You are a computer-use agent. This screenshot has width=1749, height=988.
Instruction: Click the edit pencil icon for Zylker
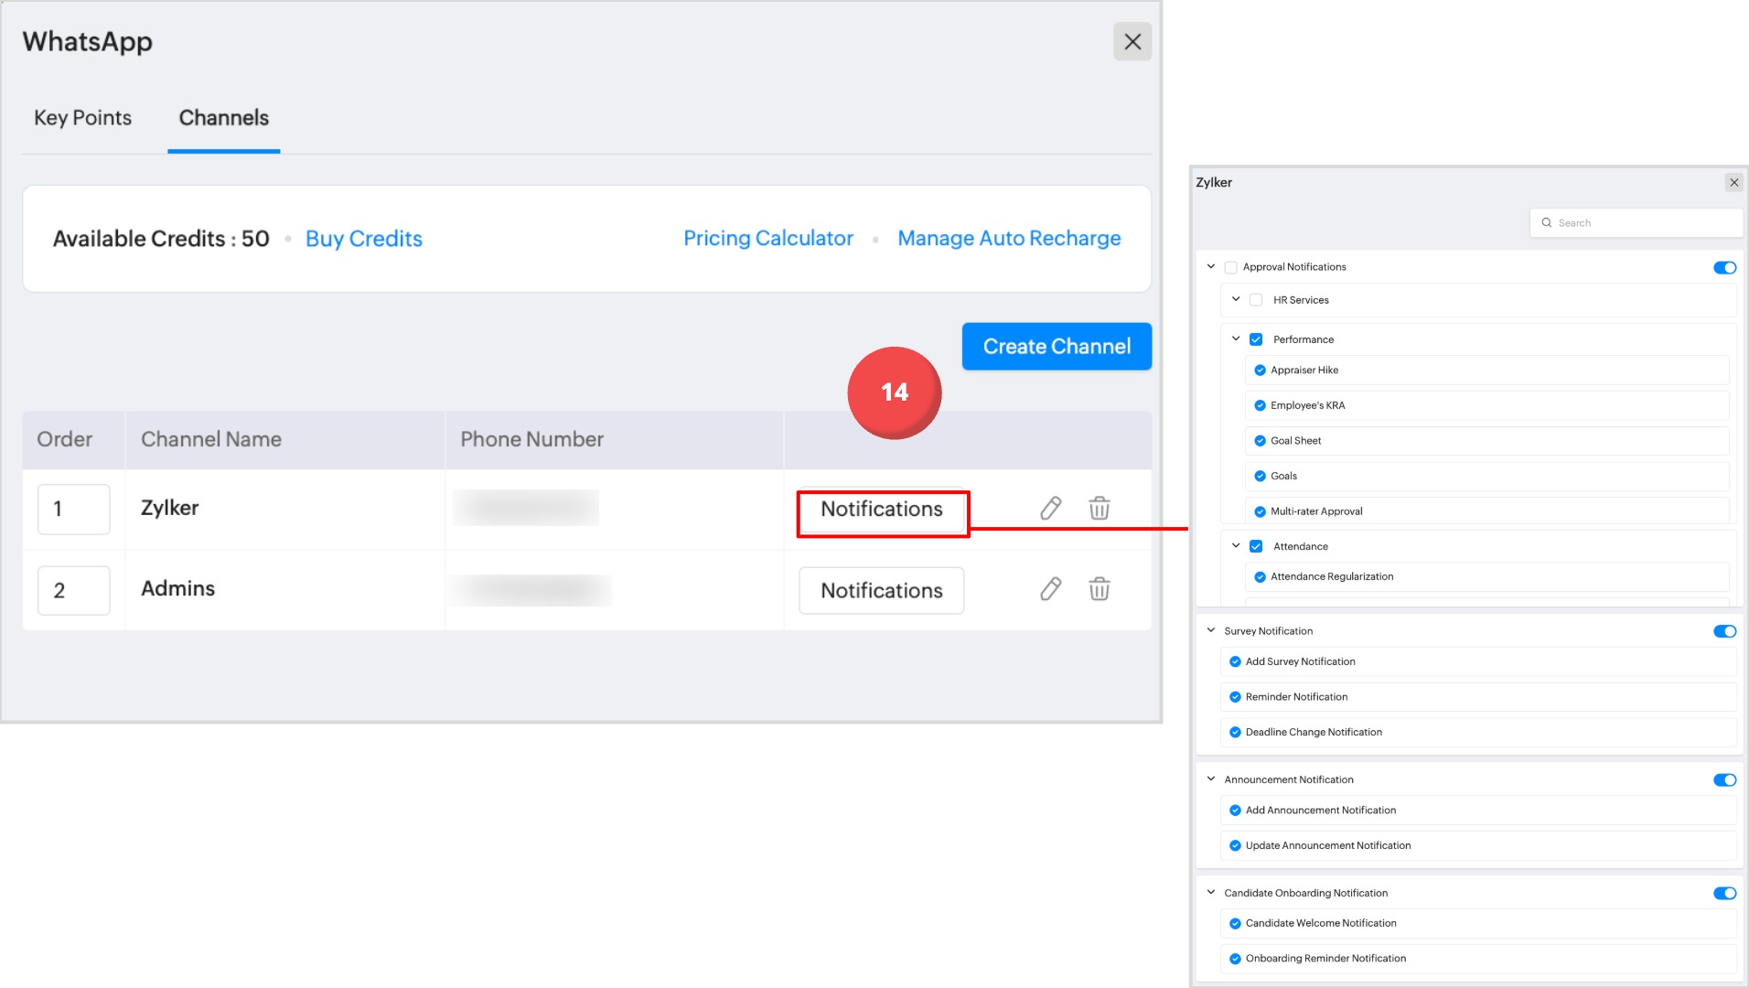point(1050,509)
